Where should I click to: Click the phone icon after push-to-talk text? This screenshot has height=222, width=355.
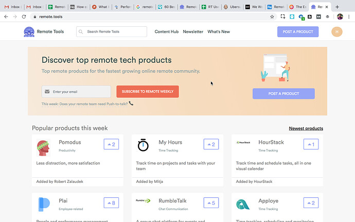click(131, 104)
